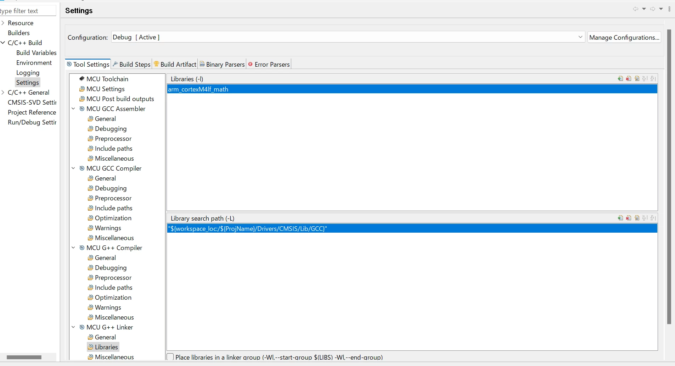Click the Manage Configurations... button

coord(624,37)
